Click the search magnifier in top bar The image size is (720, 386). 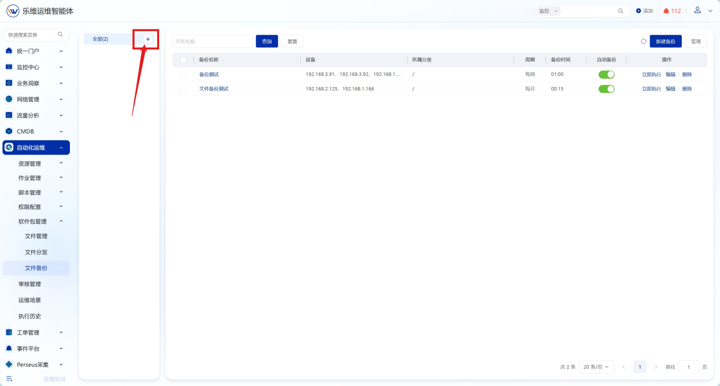click(621, 11)
